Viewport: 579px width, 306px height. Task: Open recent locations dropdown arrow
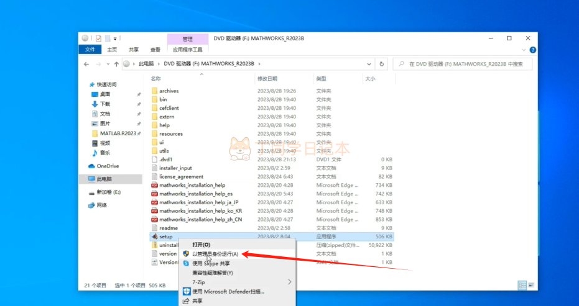(108, 64)
